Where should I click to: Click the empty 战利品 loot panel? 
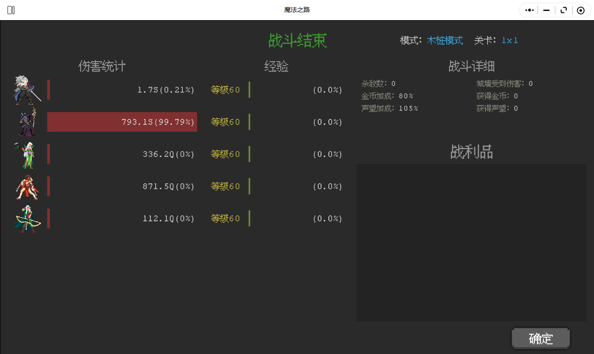(471, 242)
